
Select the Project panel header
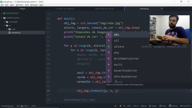[22, 9]
